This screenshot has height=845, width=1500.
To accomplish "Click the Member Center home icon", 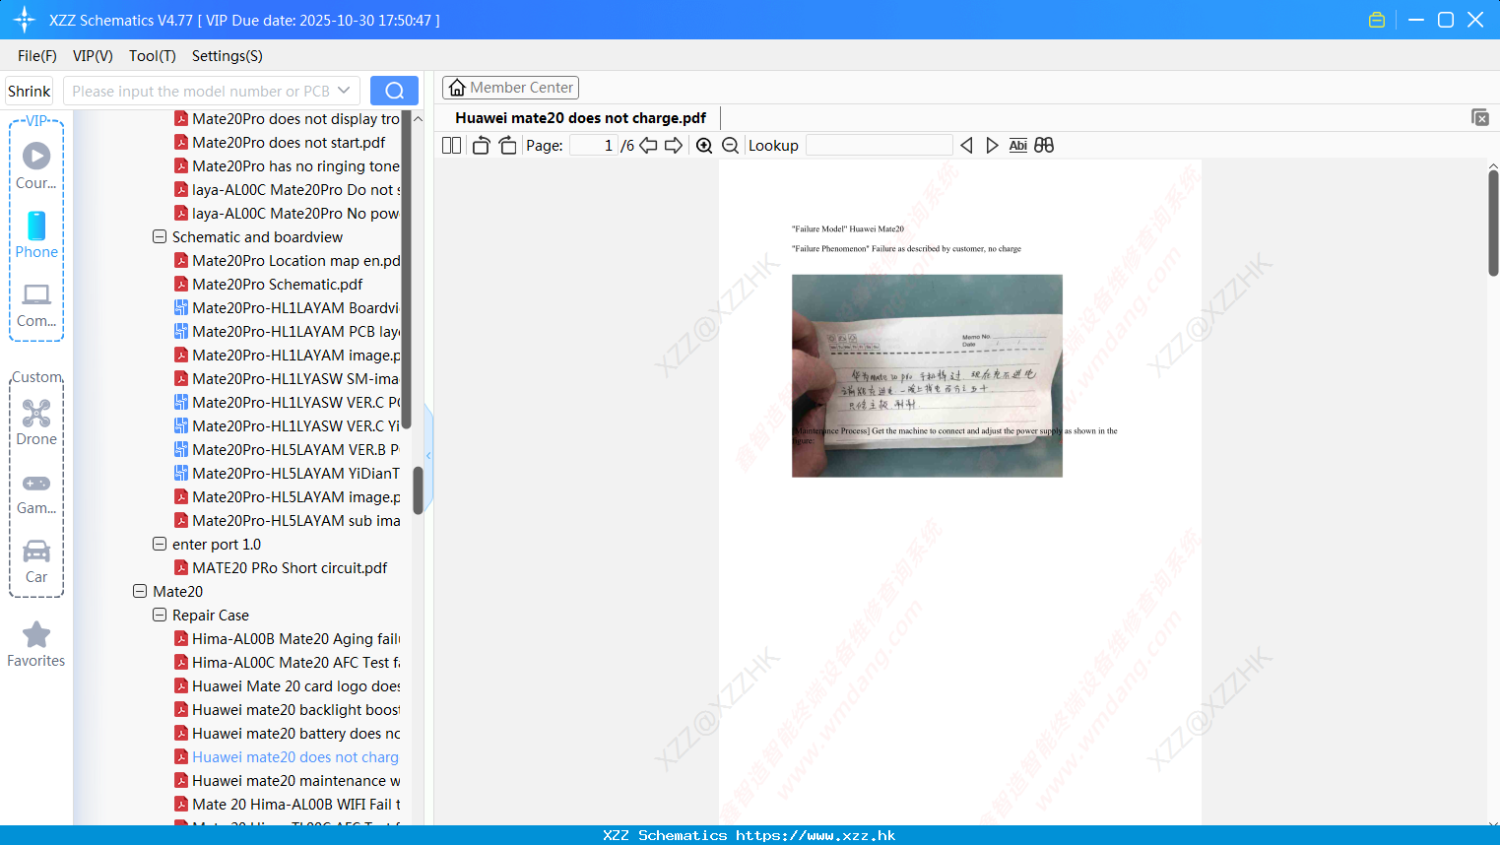I will coord(457,88).
